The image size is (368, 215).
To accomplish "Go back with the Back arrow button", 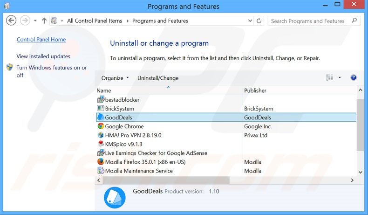I will pos(11,21).
